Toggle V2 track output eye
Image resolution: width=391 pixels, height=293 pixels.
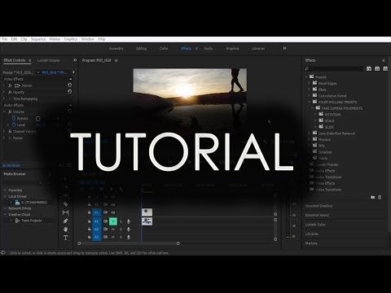tap(113, 204)
